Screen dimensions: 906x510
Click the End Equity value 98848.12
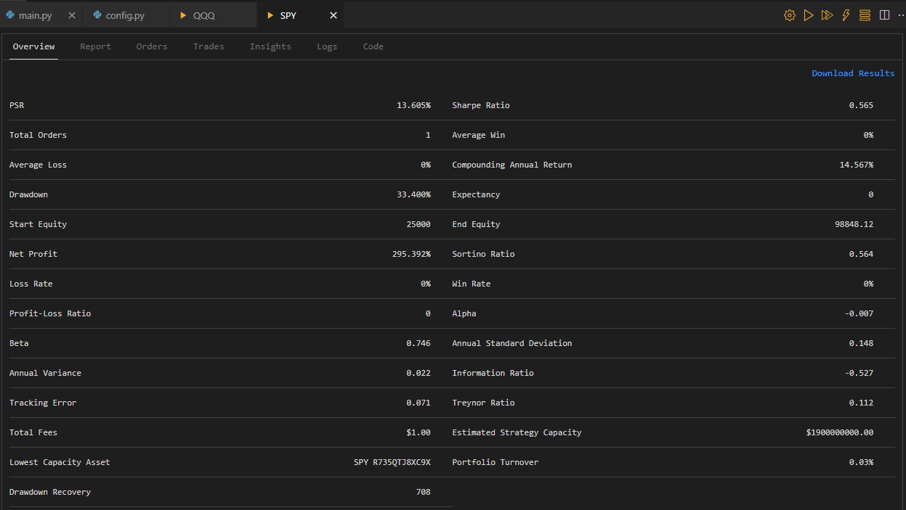tap(854, 224)
